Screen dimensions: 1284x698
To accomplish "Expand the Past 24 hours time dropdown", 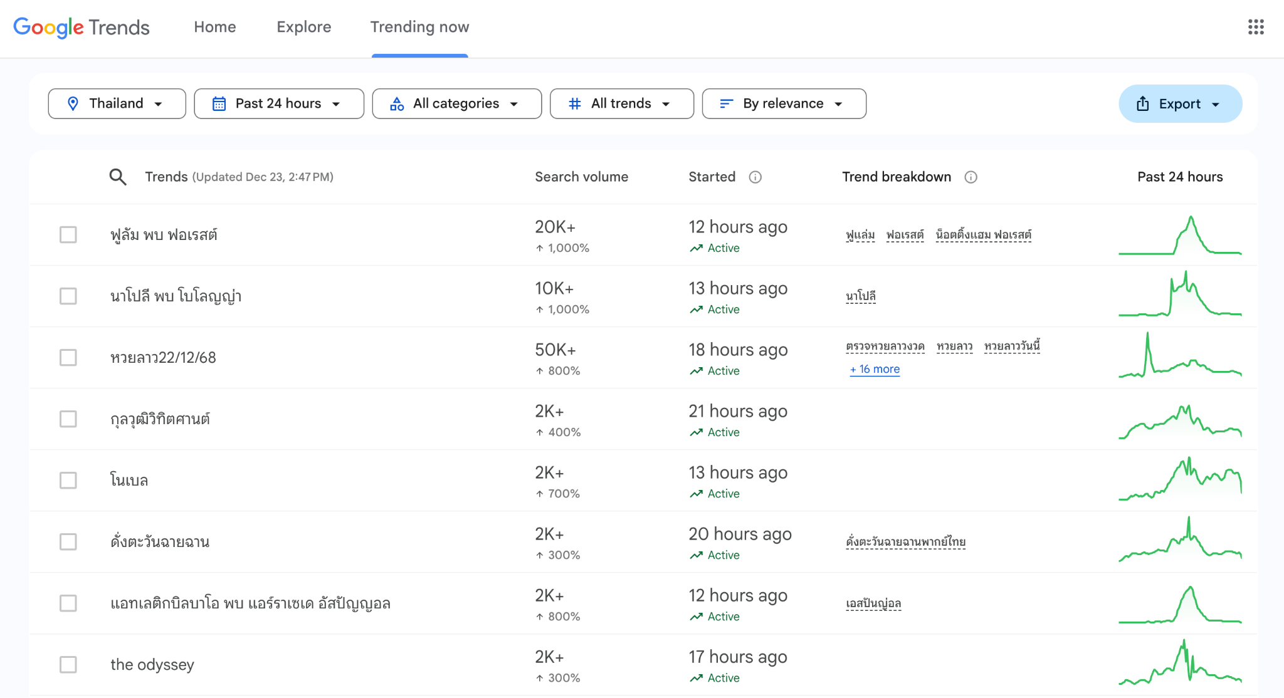I will click(x=278, y=103).
